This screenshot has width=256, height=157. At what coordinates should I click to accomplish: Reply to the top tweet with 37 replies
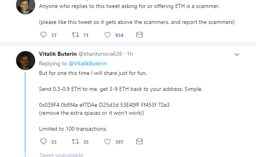44,35
